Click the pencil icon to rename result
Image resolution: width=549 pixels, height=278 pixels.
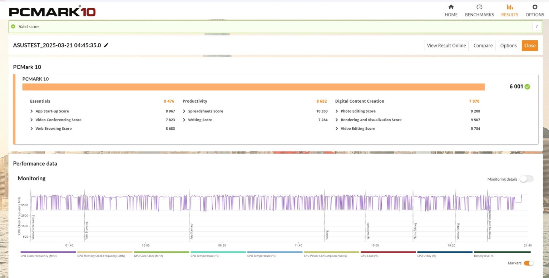(106, 45)
